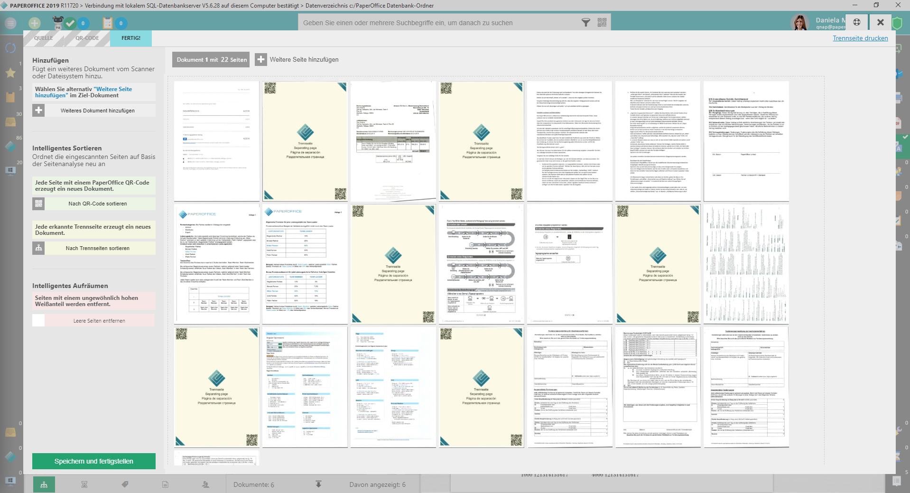Click Weitere Seite hinzufügen plus button
910x493 pixels.
(261, 60)
